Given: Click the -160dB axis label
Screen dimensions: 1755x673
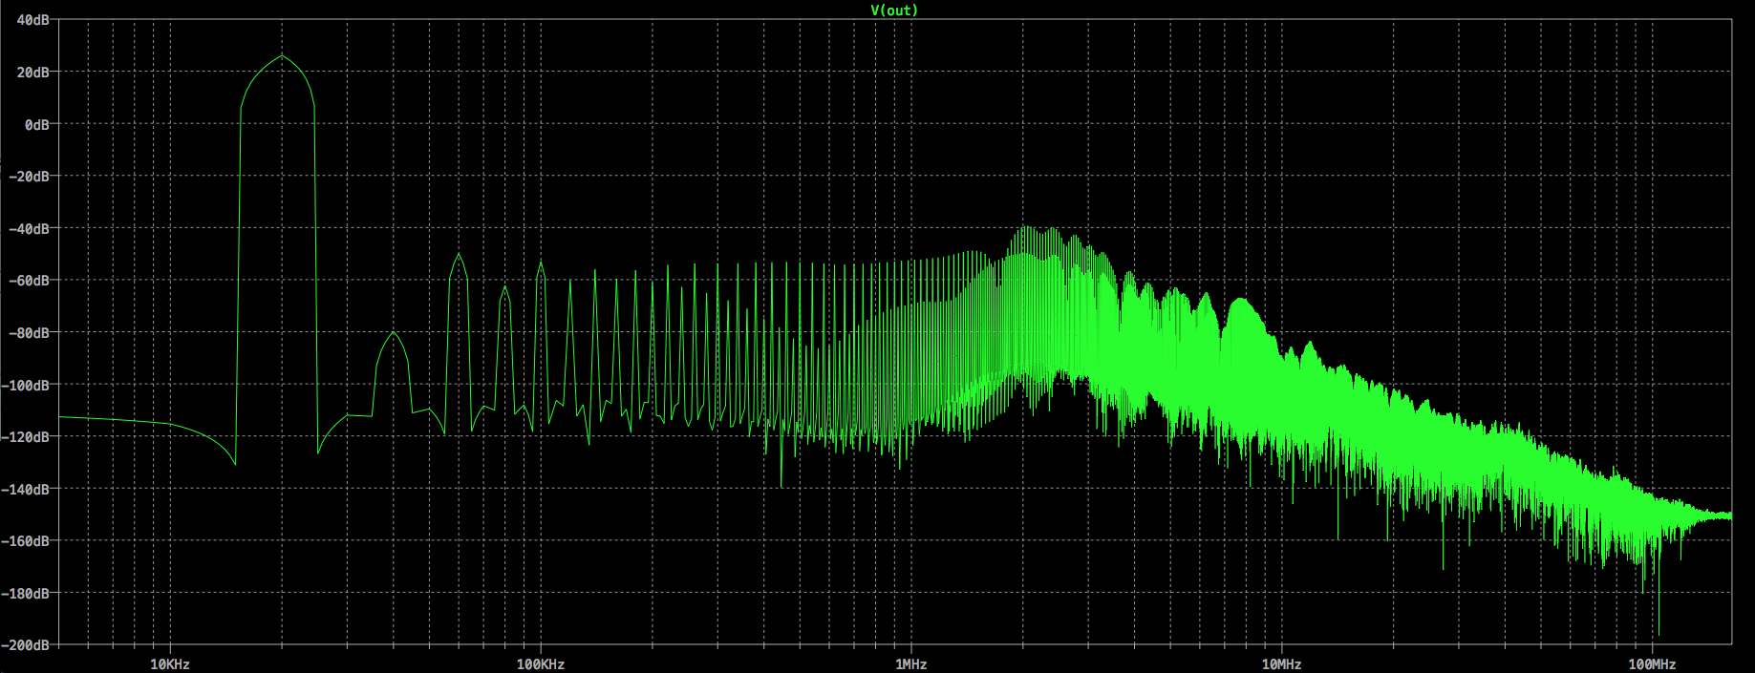Looking at the screenshot, I should (x=26, y=541).
